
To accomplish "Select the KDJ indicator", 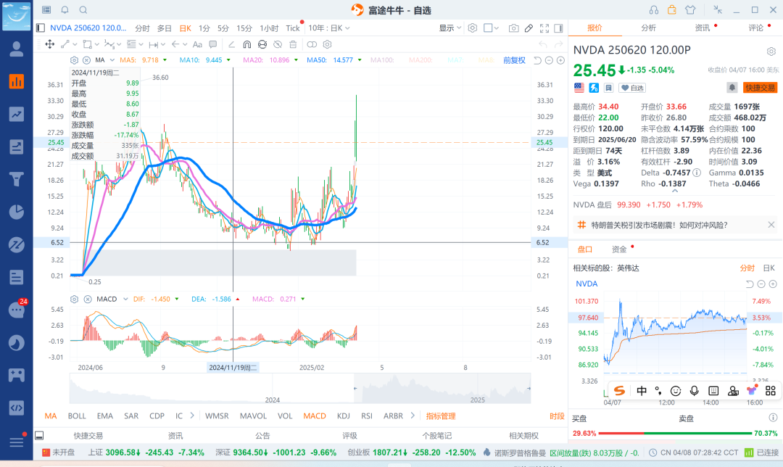I will pos(344,416).
